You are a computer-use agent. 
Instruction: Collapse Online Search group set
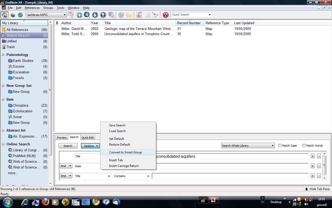click(3, 144)
